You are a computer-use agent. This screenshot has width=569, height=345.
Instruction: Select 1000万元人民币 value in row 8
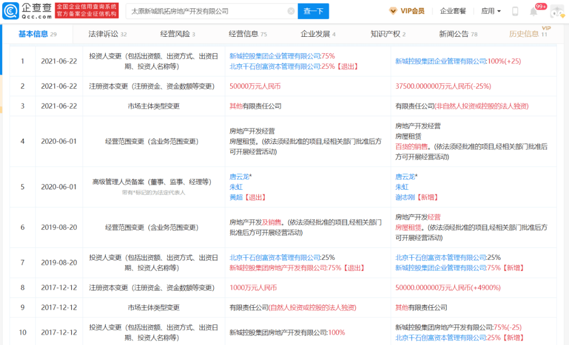pos(253,288)
